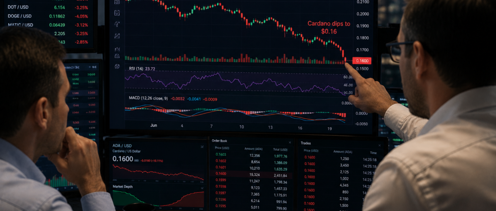
Task: Select the 0.1603 order book price
Action: coord(221,154)
